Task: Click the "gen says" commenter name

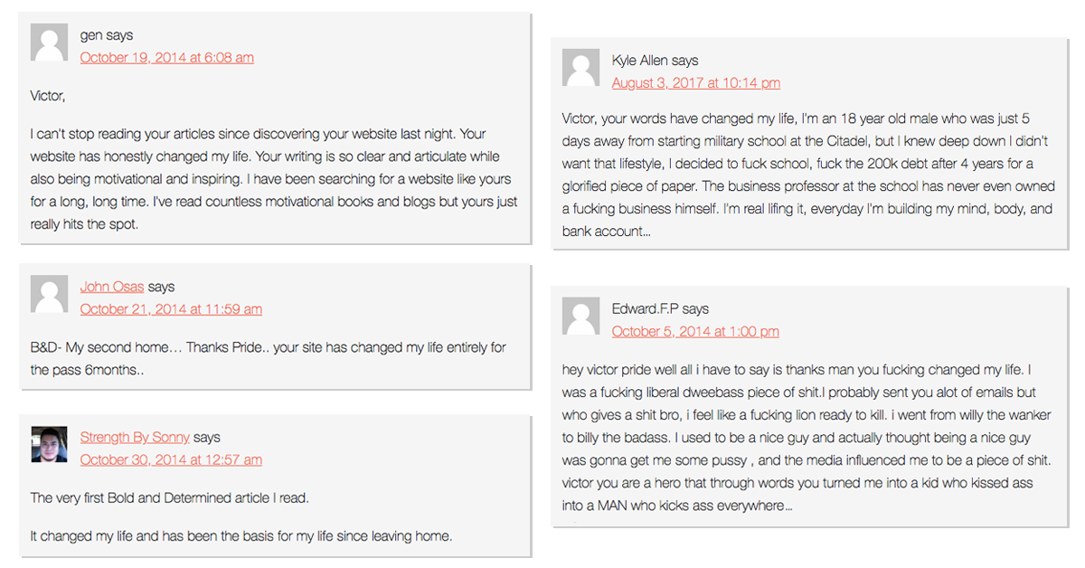Action: tap(107, 35)
